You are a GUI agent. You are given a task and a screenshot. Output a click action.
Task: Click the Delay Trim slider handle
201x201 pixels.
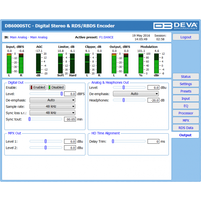coord(113,141)
